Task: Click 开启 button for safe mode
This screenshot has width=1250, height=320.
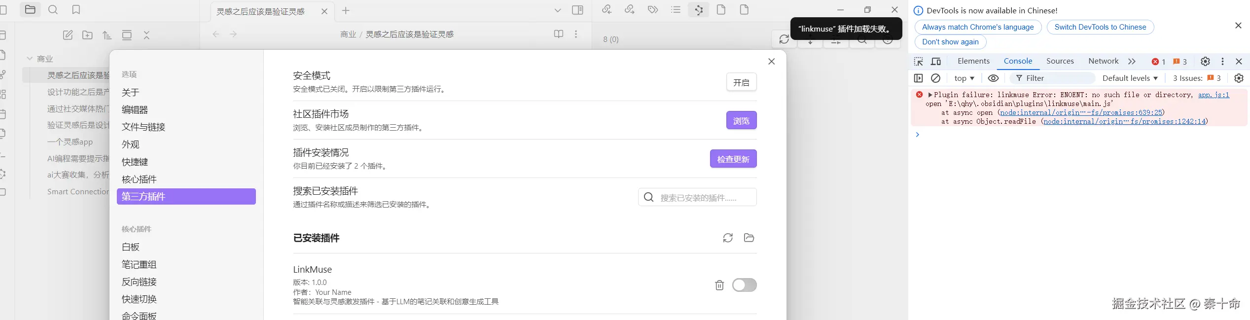Action: click(741, 82)
